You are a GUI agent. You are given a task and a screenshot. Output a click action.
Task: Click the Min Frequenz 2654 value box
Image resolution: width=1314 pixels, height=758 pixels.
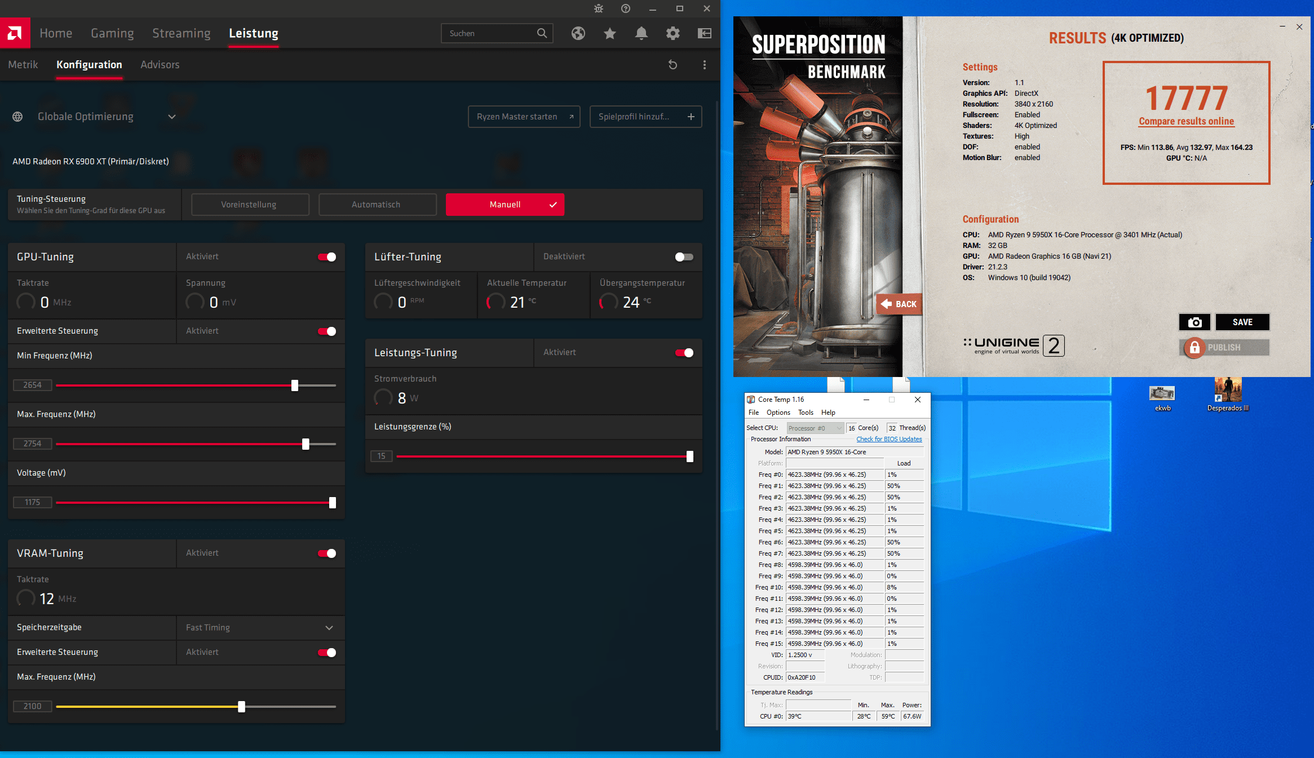(x=32, y=385)
